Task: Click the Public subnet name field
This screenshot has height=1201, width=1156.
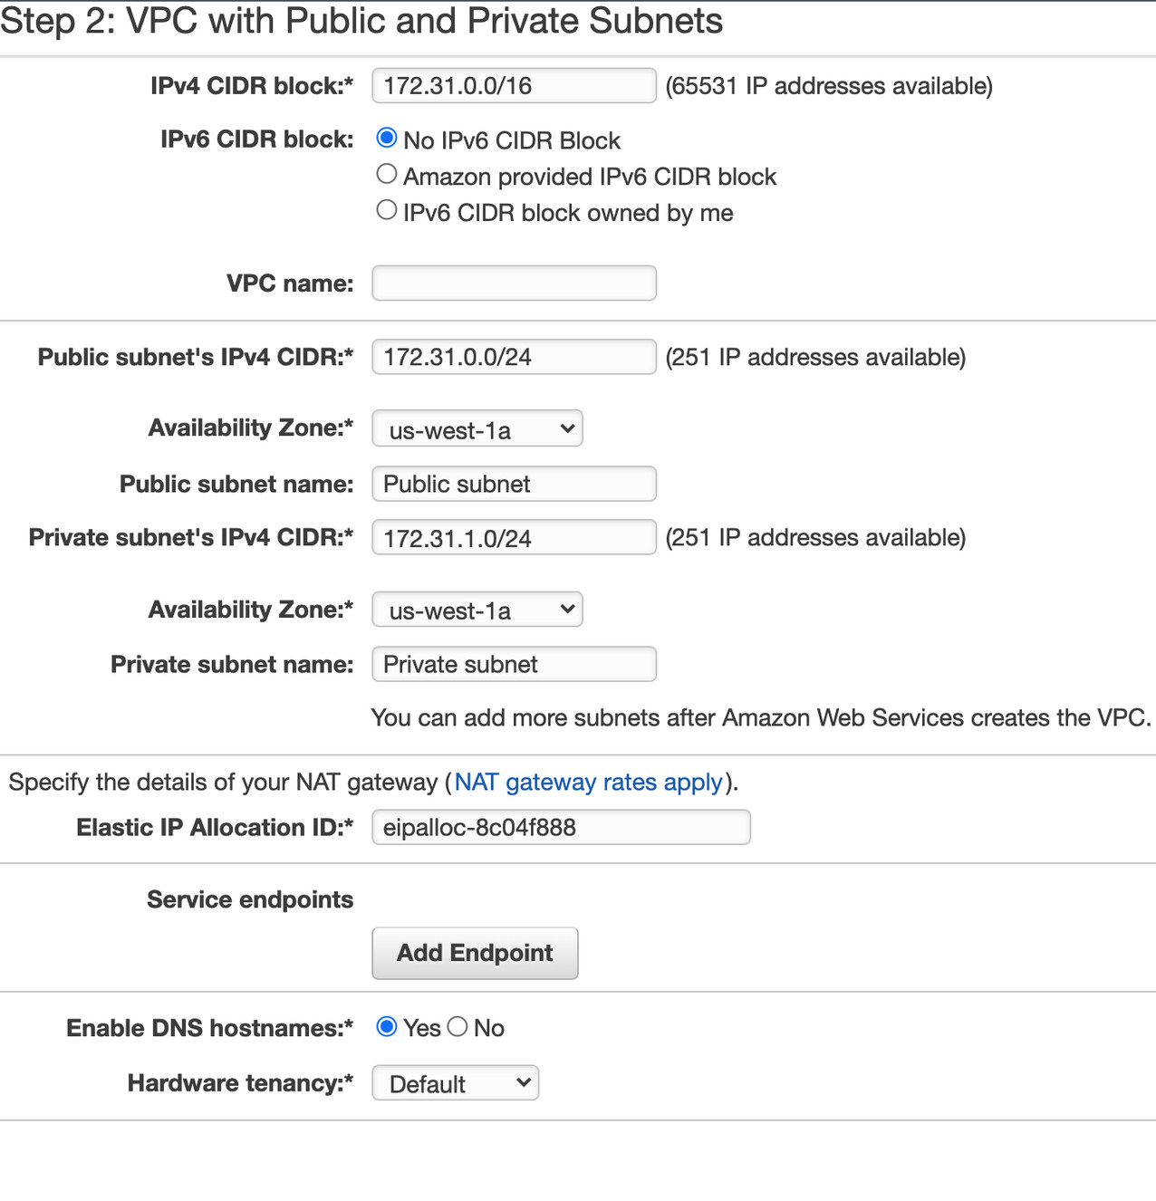Action: 513,484
